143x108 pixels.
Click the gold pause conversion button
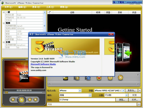pos(110,78)
